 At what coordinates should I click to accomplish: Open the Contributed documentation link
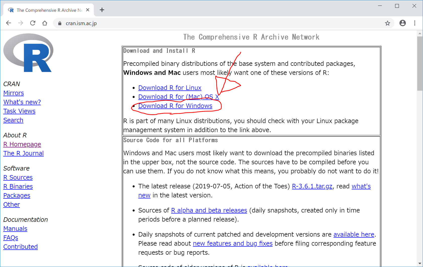point(21,247)
